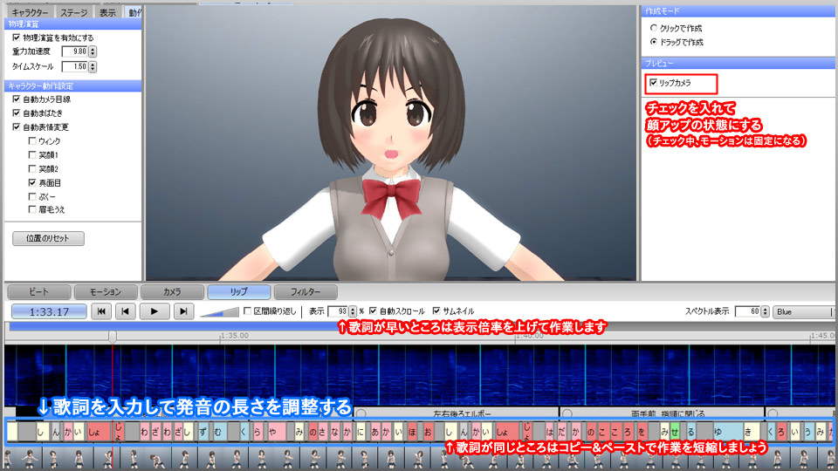This screenshot has height=471, width=838.
Task: Click the volume ramp icon beside playback controls
Action: 218,311
